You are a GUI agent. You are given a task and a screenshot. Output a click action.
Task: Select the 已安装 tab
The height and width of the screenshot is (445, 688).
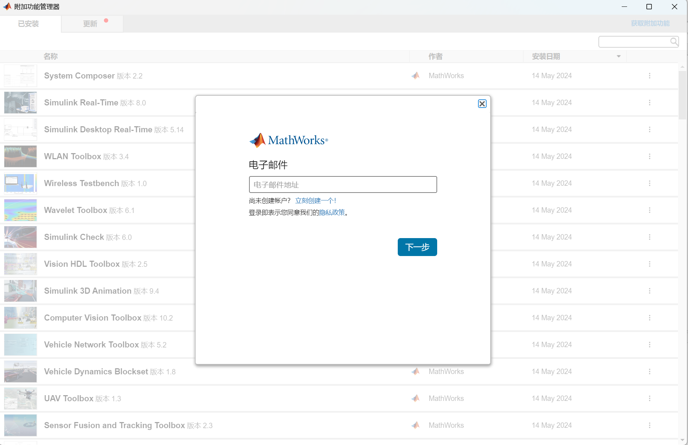[29, 24]
